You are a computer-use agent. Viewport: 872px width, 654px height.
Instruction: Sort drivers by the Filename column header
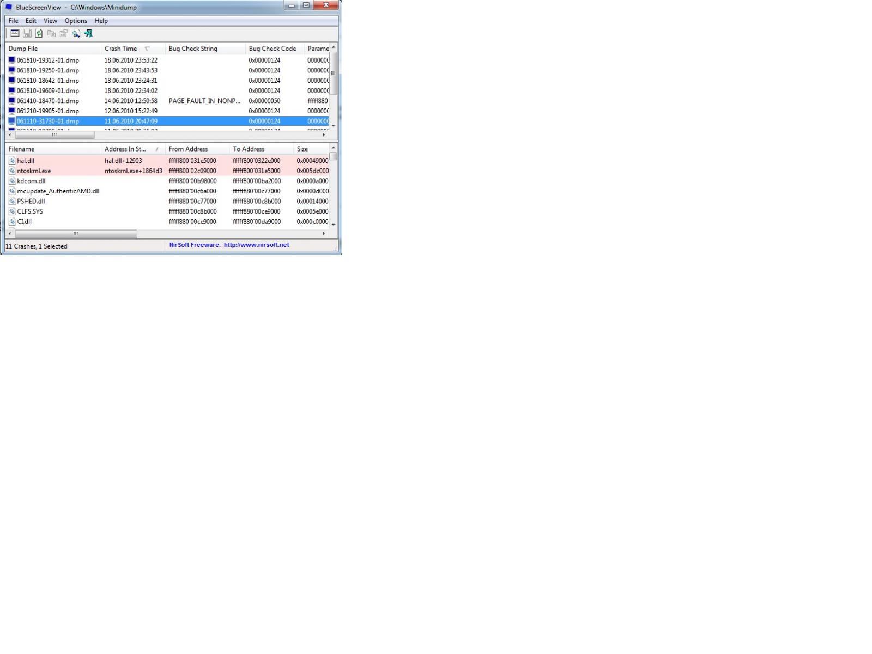(53, 149)
